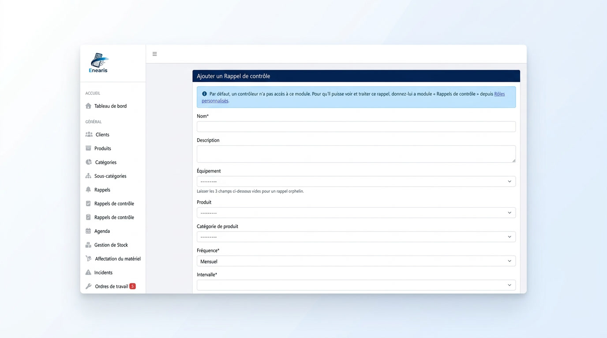Click the blue info icon in the alert
Viewport: 607px width, 338px height.
click(204, 94)
